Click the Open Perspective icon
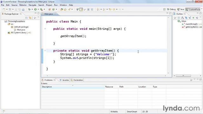203x114 pixels. point(164,9)
